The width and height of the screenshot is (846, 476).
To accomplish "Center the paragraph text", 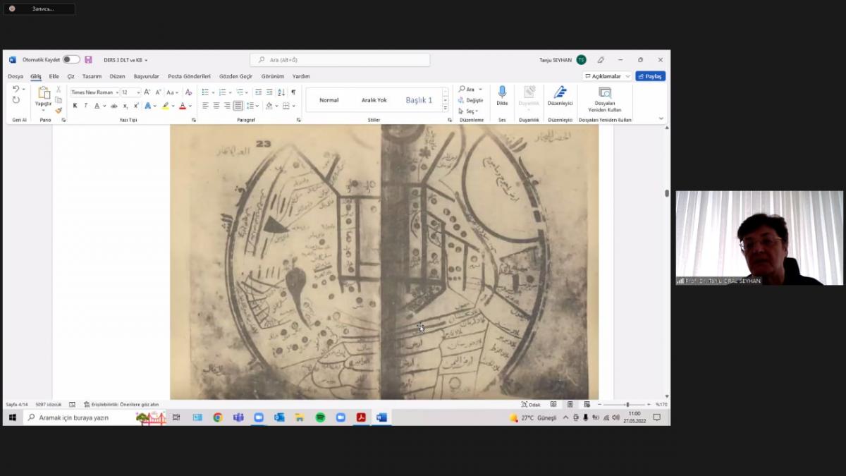I will tap(216, 106).
